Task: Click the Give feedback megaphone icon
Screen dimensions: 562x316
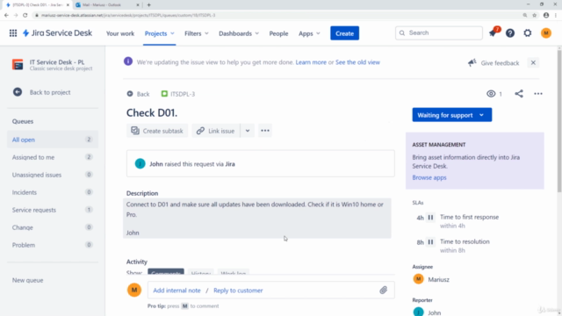Action: 472,62
